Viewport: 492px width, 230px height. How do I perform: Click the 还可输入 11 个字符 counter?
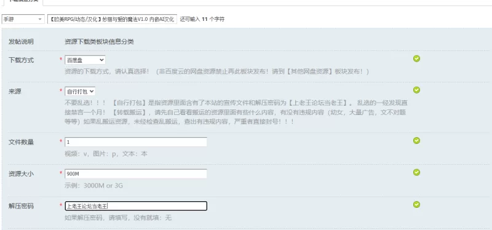click(x=202, y=19)
